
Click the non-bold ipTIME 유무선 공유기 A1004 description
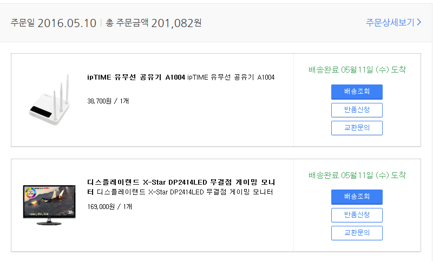tap(231, 77)
